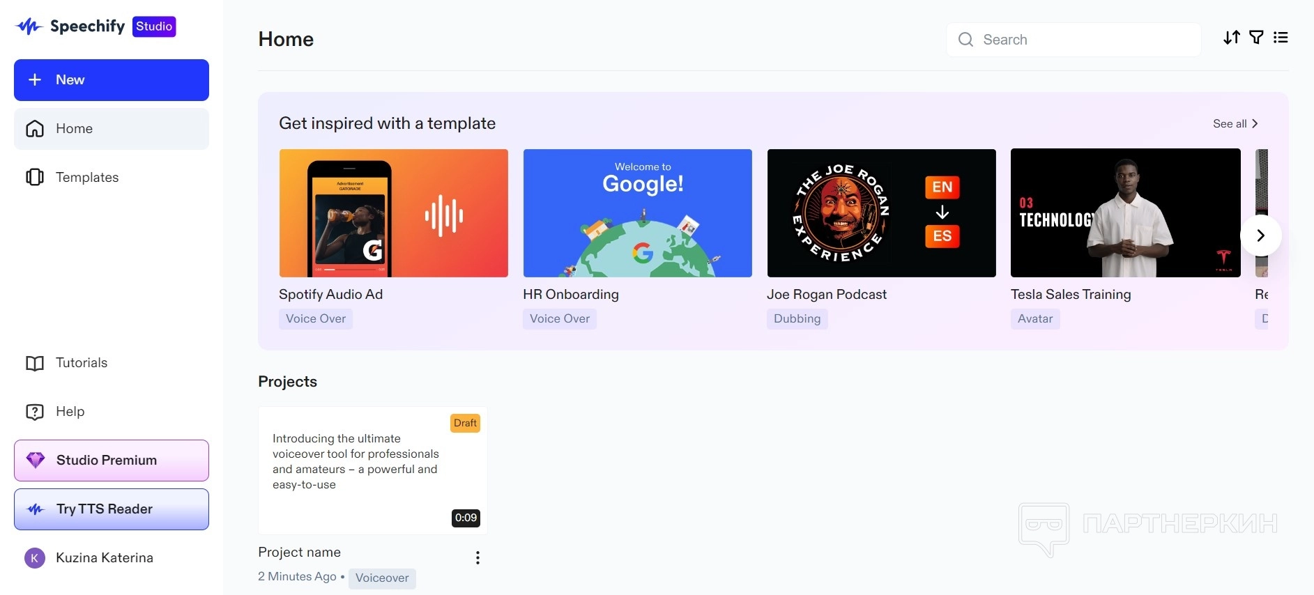Click the Tutorials book icon
The height and width of the screenshot is (595, 1314).
tap(35, 363)
